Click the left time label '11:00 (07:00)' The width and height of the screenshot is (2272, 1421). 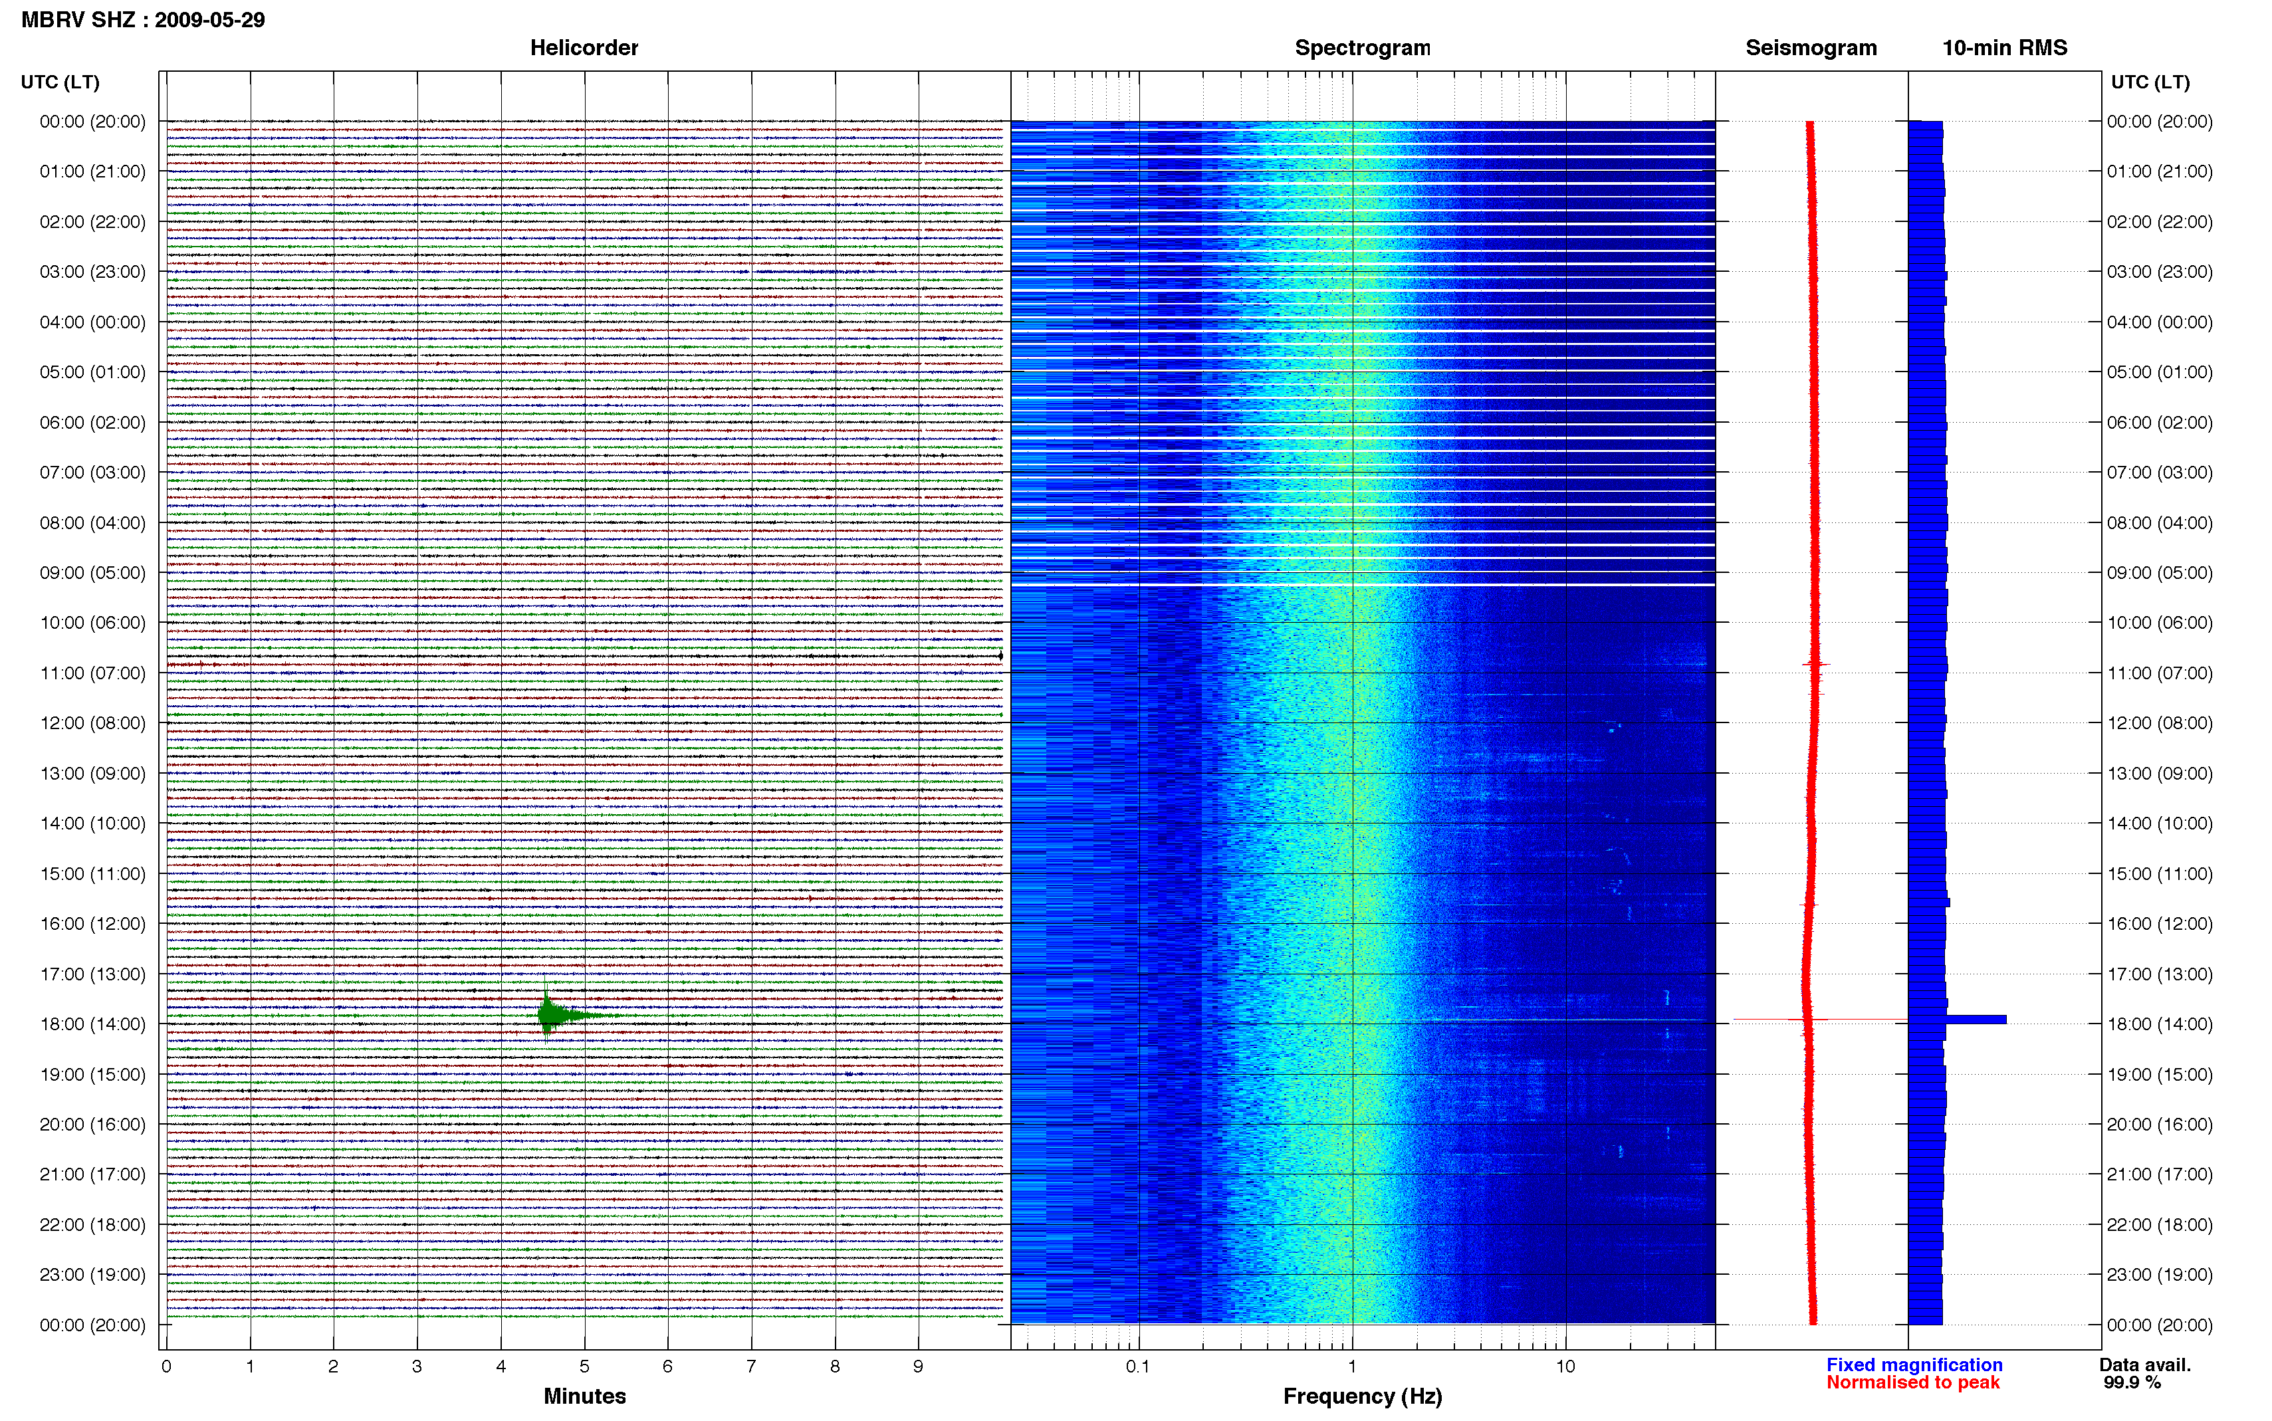(x=92, y=673)
